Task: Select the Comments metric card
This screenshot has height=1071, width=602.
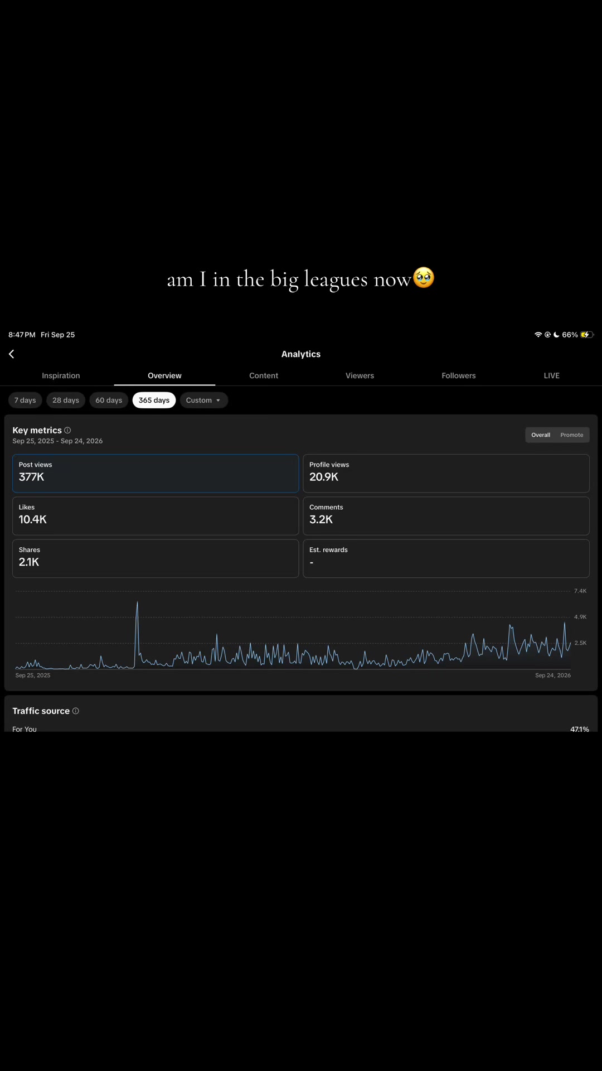Action: coord(446,516)
